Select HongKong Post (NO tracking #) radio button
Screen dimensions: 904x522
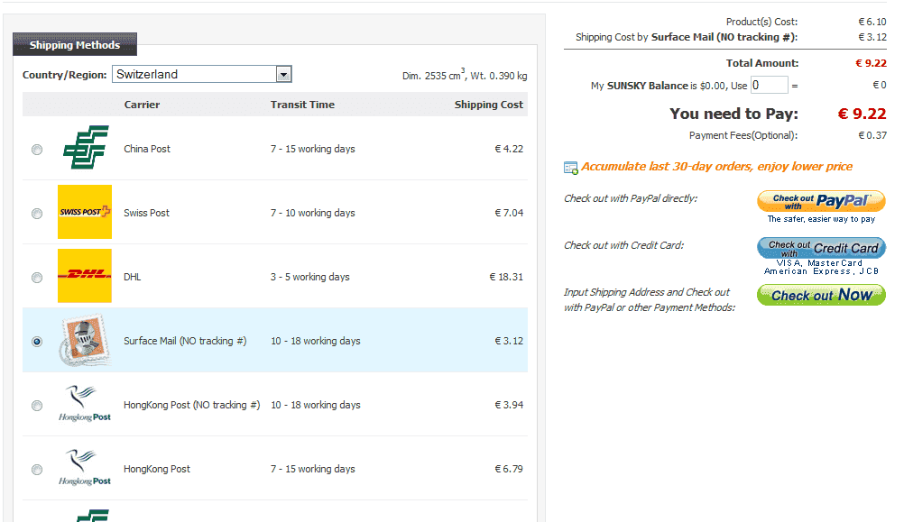point(37,406)
